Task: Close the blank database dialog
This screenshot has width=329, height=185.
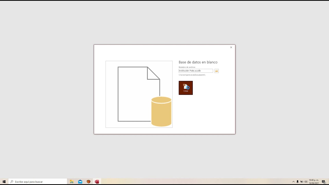Action: [231, 47]
